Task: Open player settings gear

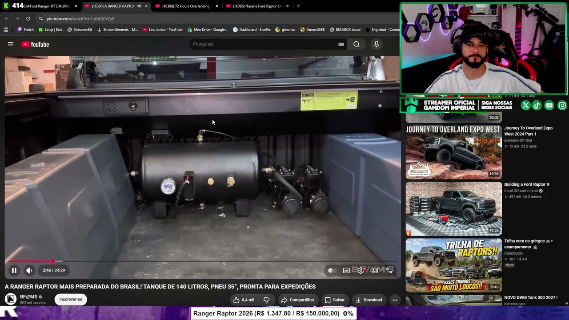Action: [361, 270]
